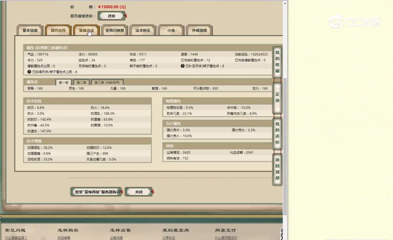Click scrollbar up arrow at top
The height and width of the screenshot is (240, 393).
click(285, 3)
